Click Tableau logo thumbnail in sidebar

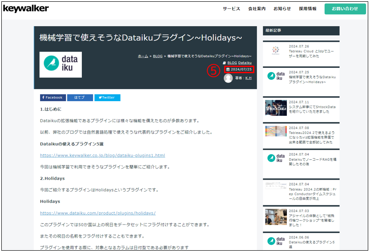[276, 50]
